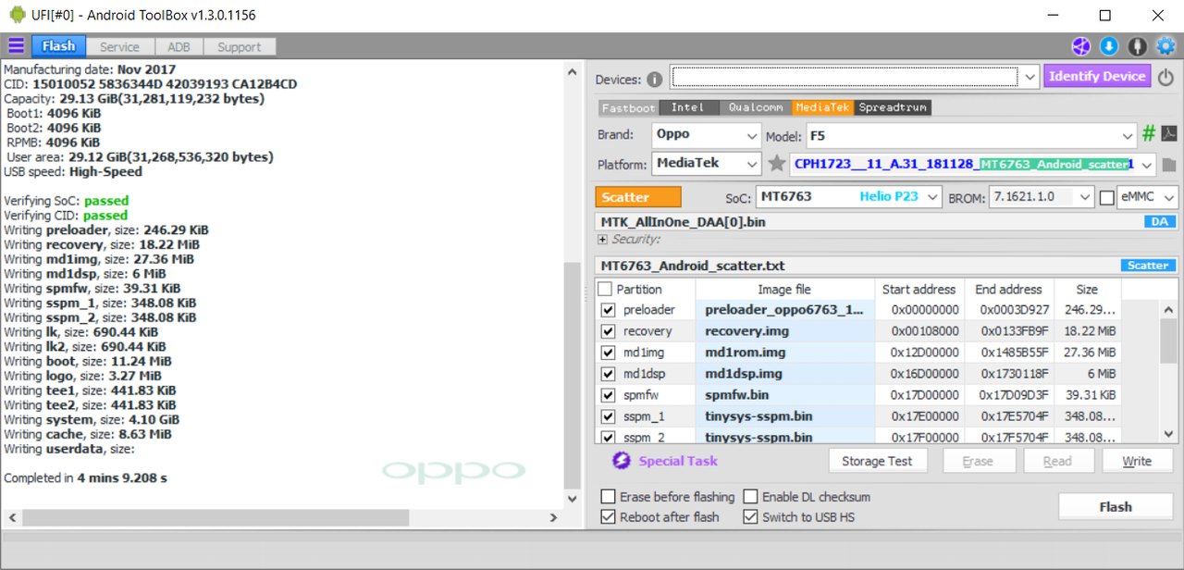
Task: Open the PDF icon beside Model field
Action: (1169, 135)
